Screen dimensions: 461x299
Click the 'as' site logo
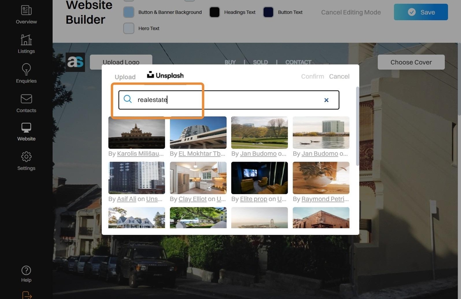[x=75, y=62]
